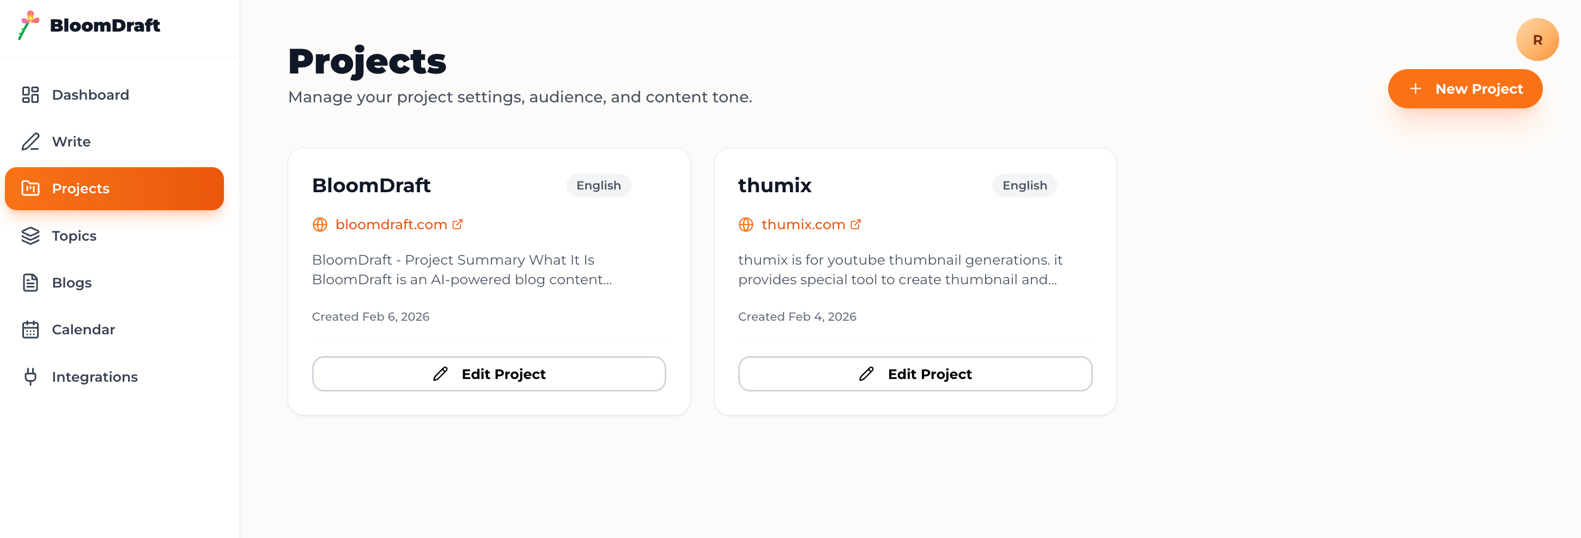The width and height of the screenshot is (1581, 538).
Task: Click the external link icon beside bloomdraft.com
Action: (457, 224)
